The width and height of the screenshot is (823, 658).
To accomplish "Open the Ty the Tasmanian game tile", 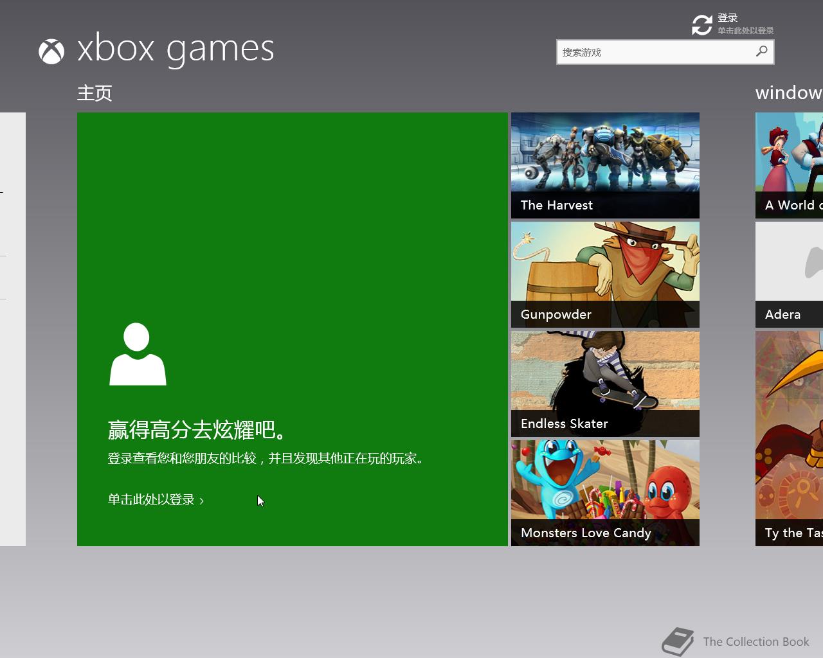I will click(789, 438).
